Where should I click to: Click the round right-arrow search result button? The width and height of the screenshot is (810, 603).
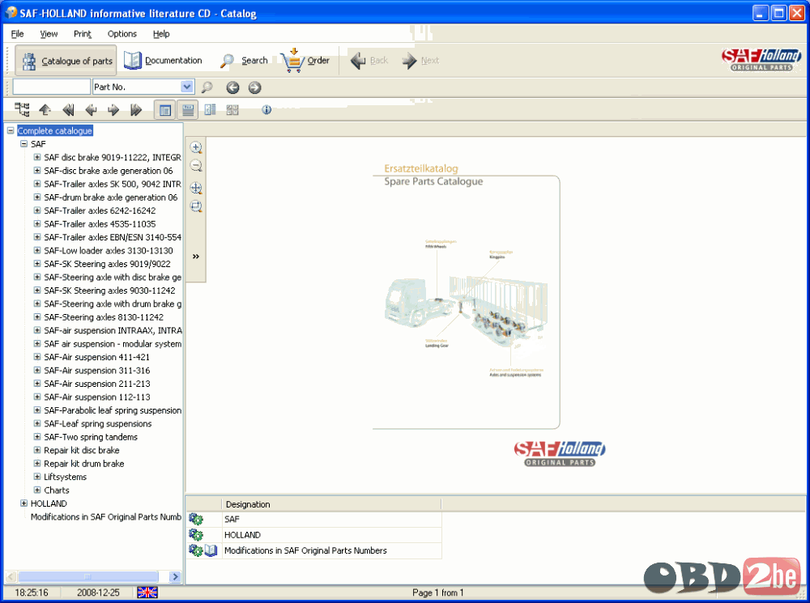(254, 87)
